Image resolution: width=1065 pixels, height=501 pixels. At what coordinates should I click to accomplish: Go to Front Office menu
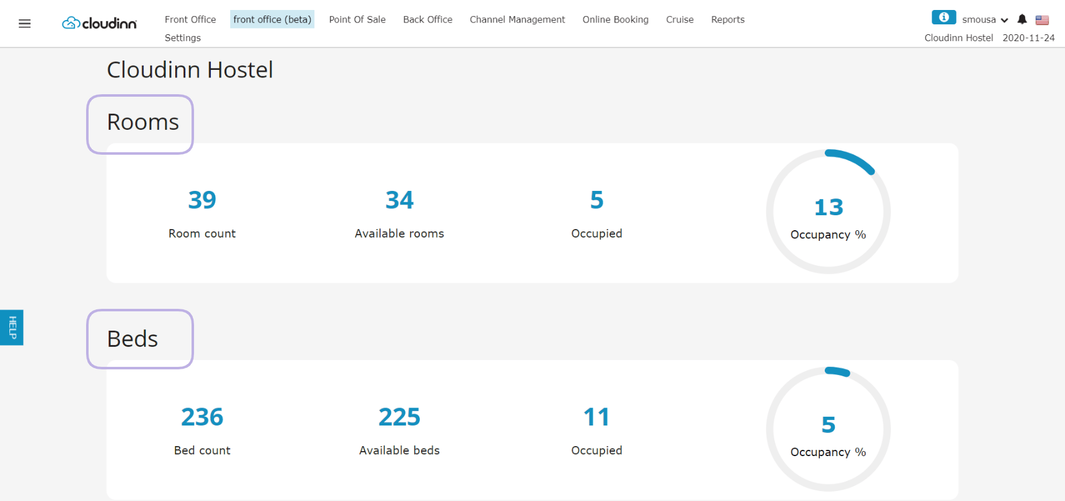(x=190, y=19)
